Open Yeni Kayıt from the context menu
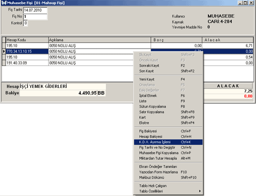The width and height of the screenshot is (256, 196). (x=168, y=79)
